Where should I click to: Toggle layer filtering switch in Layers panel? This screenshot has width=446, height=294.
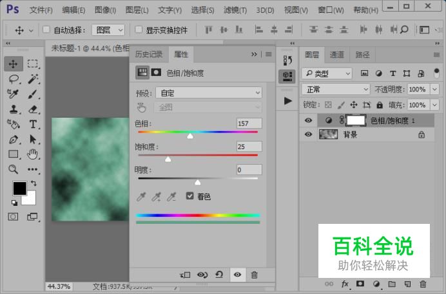(x=436, y=73)
